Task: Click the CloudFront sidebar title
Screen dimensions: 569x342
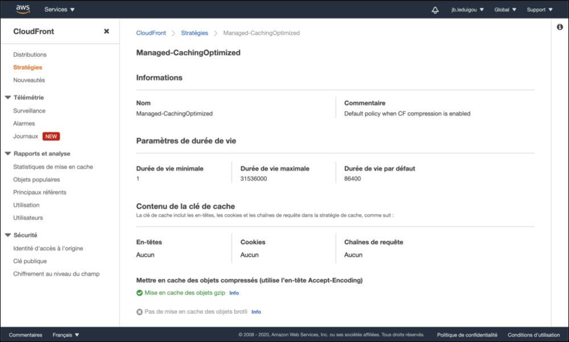Action: 34,32
